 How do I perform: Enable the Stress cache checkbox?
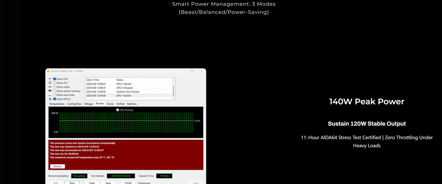55,87
